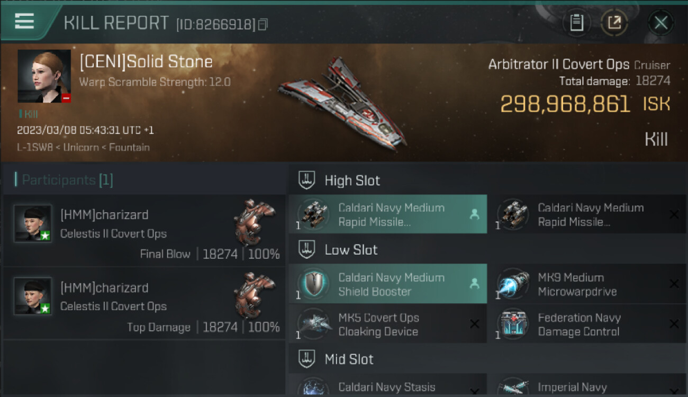The image size is (688, 397).
Task: Click the Caldari Navy Medium Shield Booster icon
Action: coord(314,284)
